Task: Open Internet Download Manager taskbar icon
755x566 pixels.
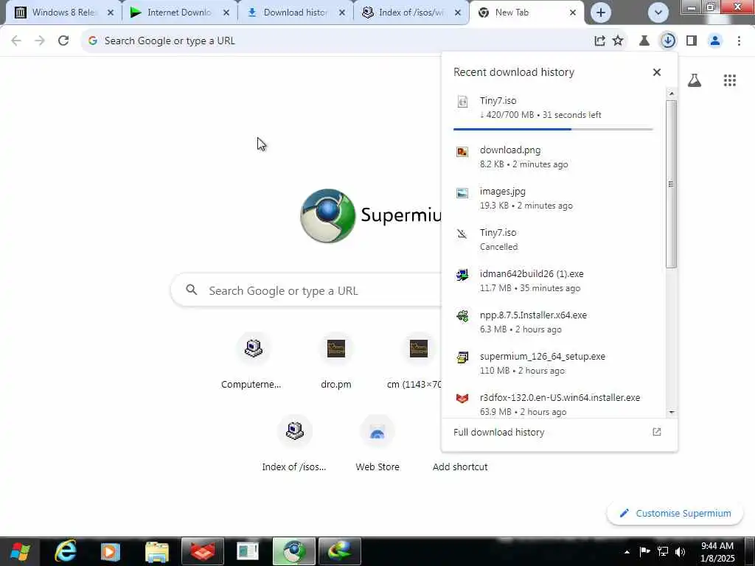Action: (x=339, y=551)
